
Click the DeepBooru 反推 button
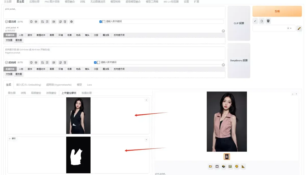(239, 61)
